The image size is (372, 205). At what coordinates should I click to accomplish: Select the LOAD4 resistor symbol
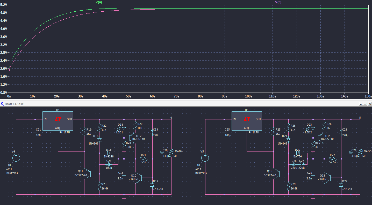(171, 153)
